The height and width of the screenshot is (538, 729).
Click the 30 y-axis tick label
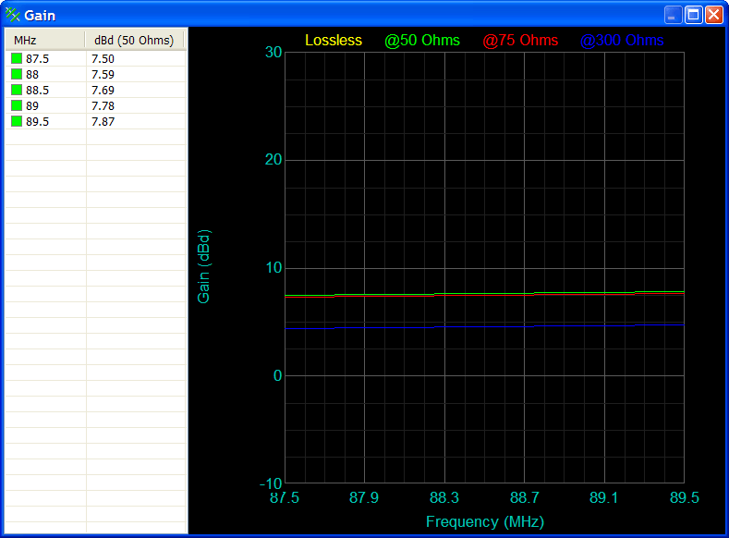(273, 52)
